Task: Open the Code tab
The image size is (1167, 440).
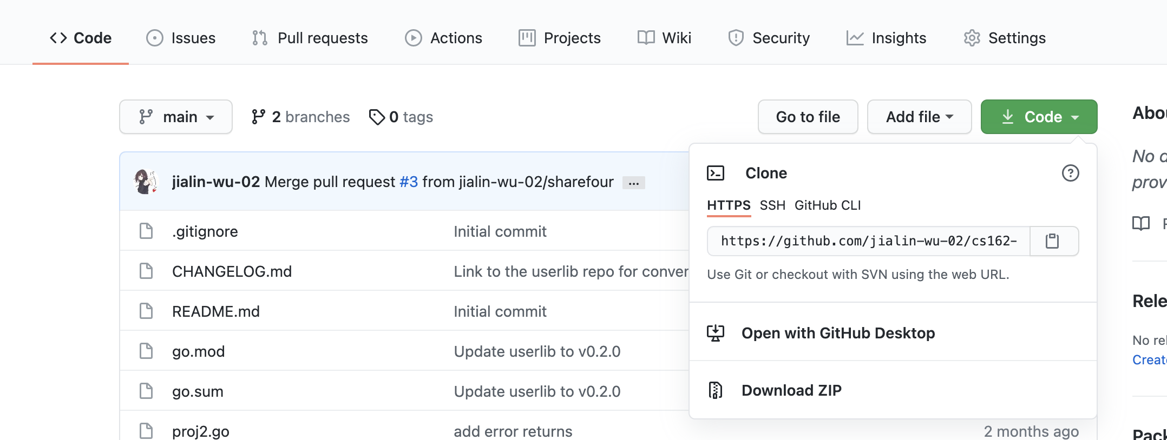Action: click(x=81, y=38)
